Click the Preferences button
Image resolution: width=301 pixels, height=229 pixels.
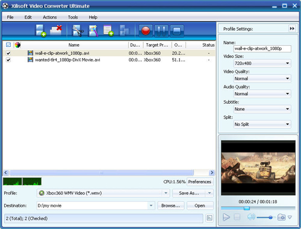[x=200, y=181]
